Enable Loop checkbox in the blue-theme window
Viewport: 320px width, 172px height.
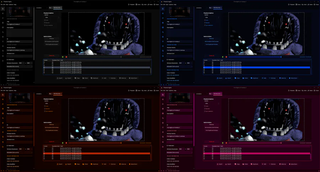coord(205,20)
